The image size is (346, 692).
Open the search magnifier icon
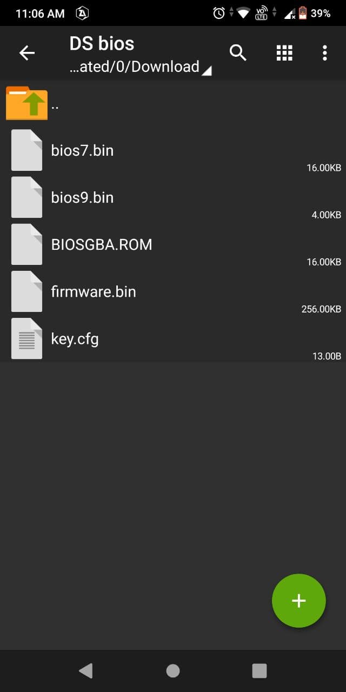pos(238,53)
